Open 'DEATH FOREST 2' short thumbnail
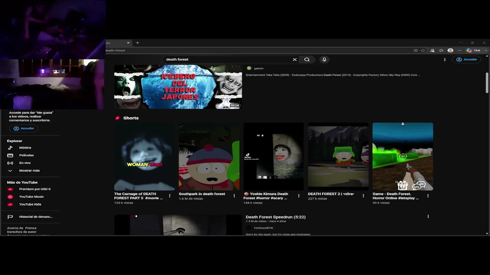Screen dimensions: 490x275 coord(338,157)
